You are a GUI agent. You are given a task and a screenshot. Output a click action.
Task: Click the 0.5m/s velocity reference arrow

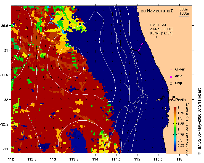[x=155, y=37]
